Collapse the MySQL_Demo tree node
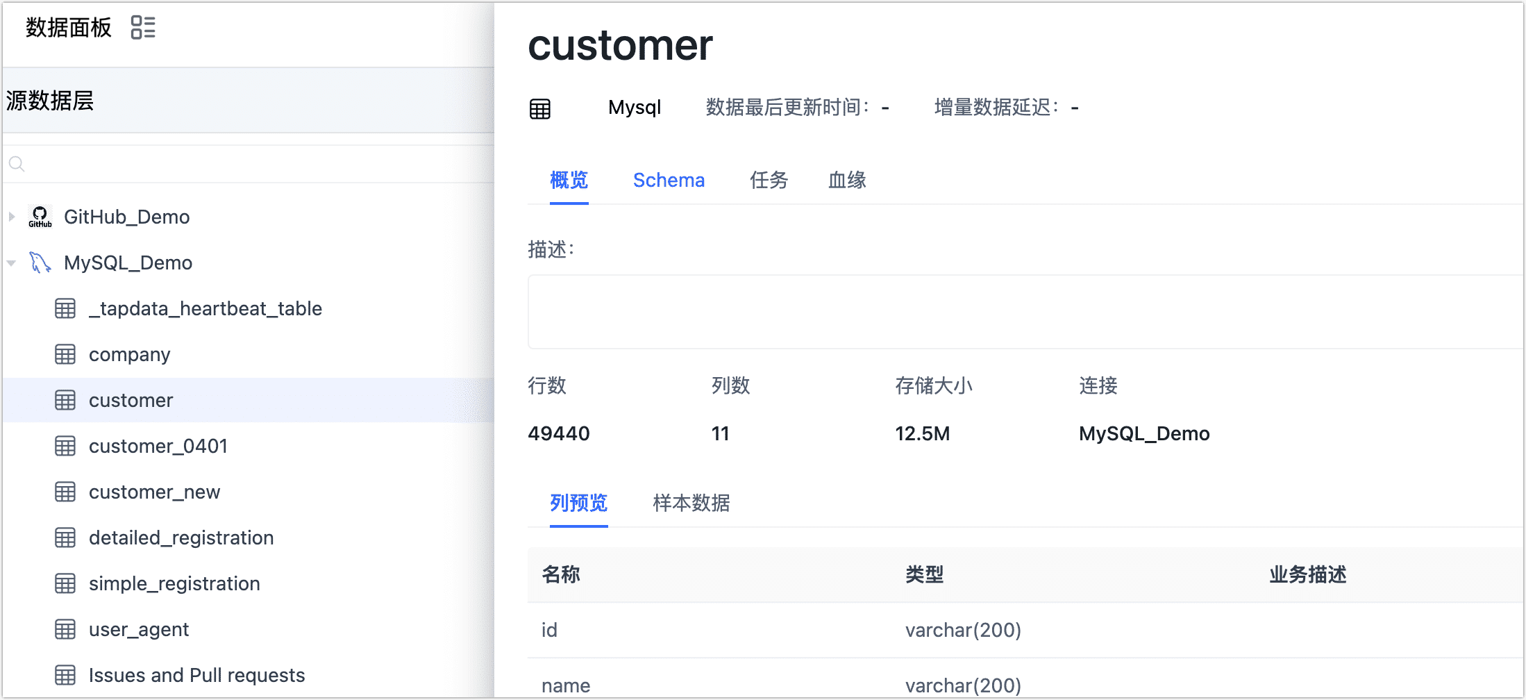This screenshot has width=1526, height=700. point(11,262)
